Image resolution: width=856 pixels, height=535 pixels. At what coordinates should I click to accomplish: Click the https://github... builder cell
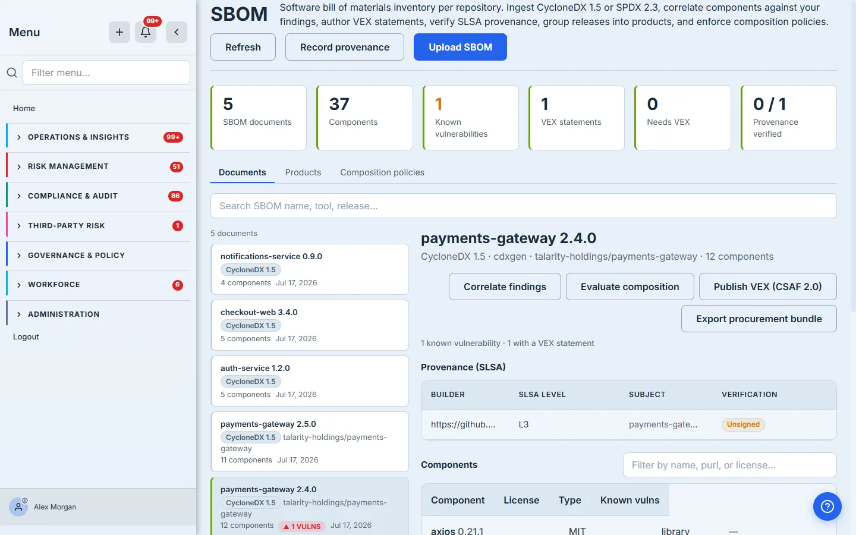[x=463, y=424]
